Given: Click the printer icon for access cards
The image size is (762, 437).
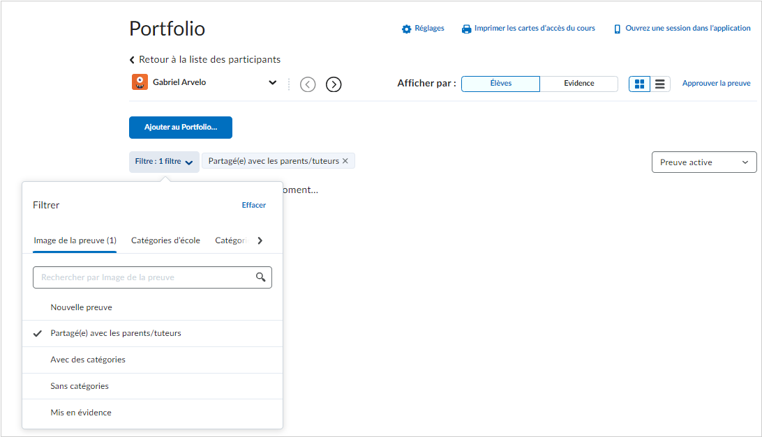Looking at the screenshot, I should tap(467, 29).
